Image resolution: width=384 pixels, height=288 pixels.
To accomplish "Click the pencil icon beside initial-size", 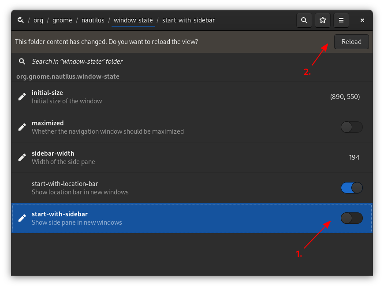I will point(22,96).
